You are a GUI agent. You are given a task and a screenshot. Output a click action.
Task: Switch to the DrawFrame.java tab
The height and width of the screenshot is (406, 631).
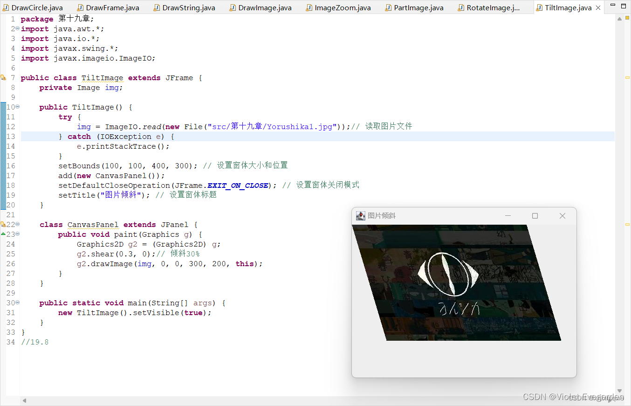108,7
